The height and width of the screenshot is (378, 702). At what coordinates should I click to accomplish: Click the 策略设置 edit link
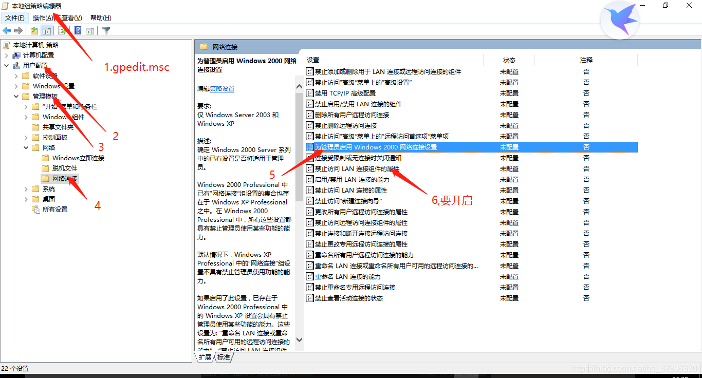tap(222, 88)
